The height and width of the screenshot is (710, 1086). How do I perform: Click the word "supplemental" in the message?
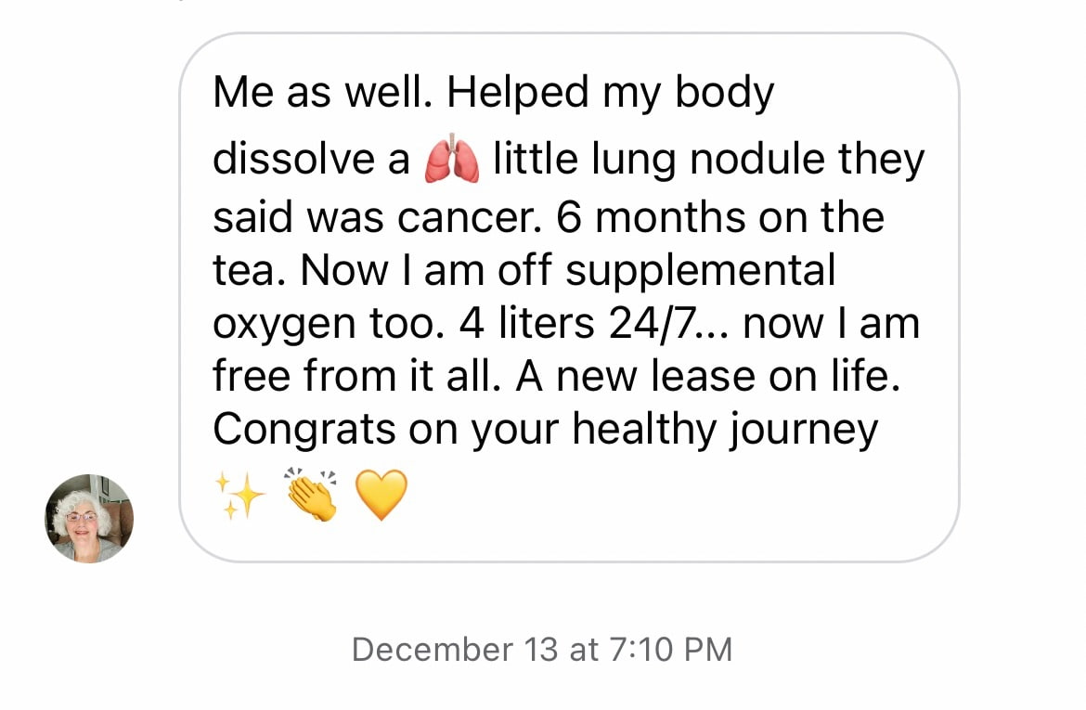pyautogui.click(x=700, y=272)
